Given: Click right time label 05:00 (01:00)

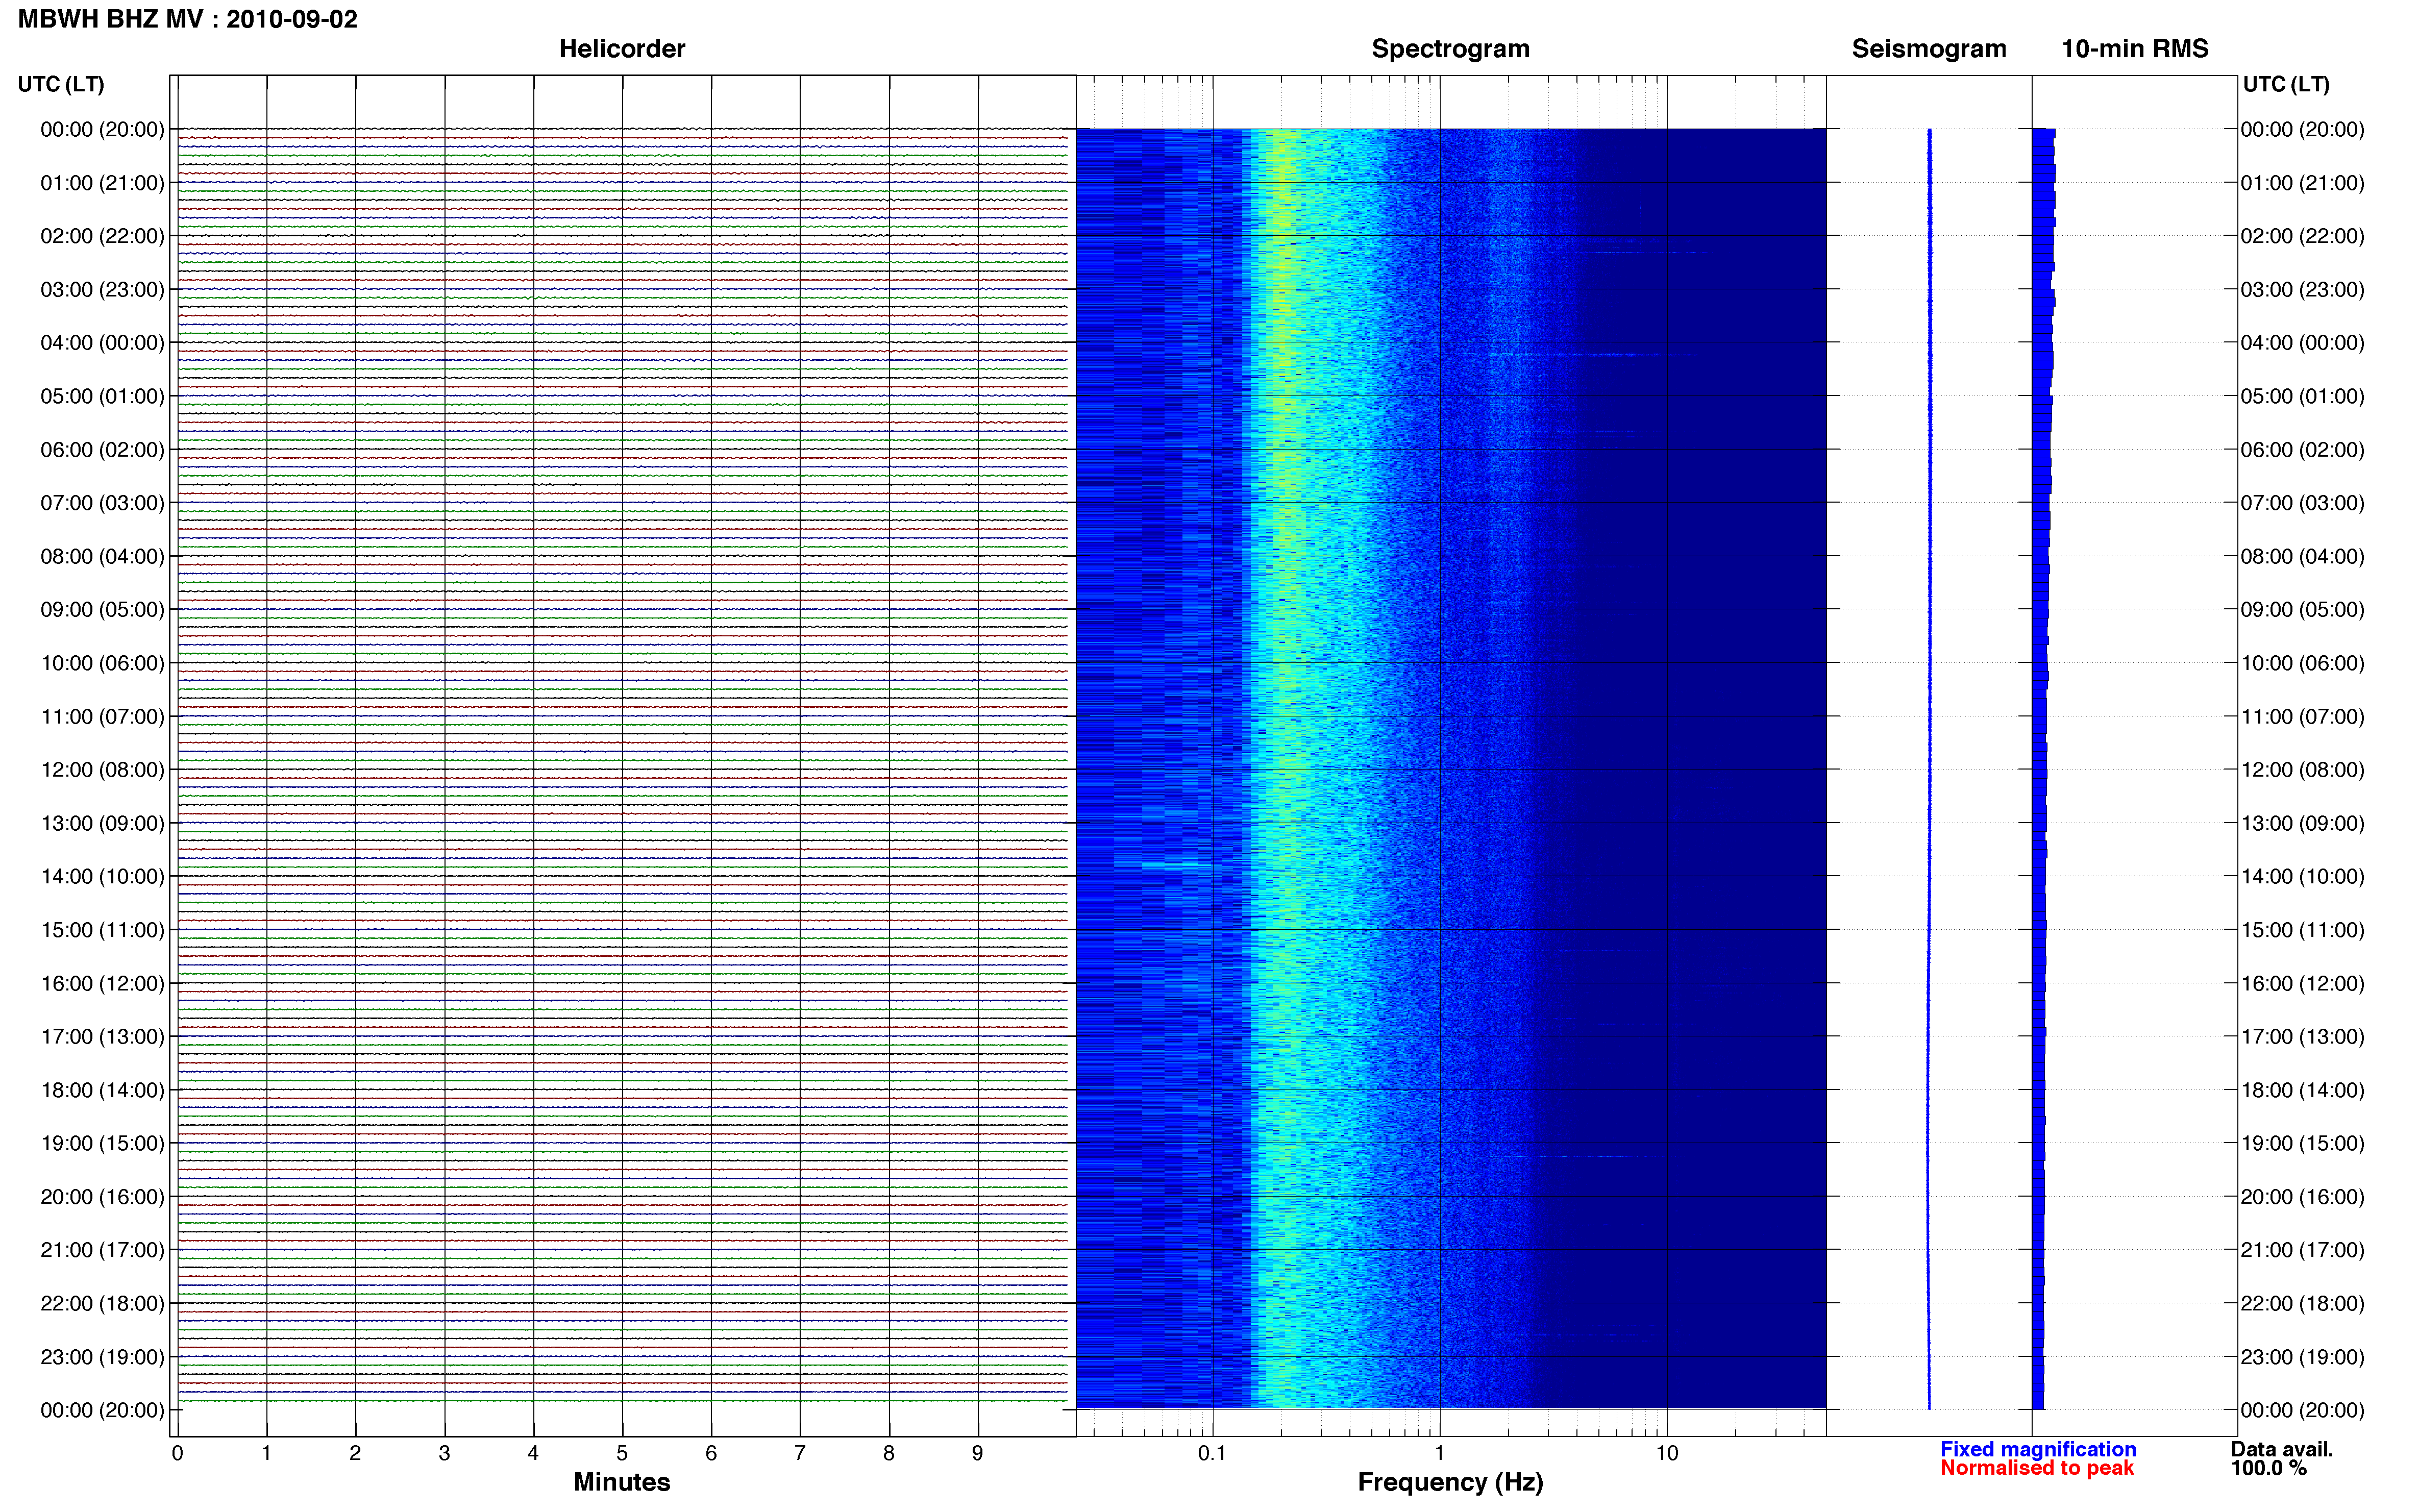Looking at the screenshot, I should point(2302,396).
